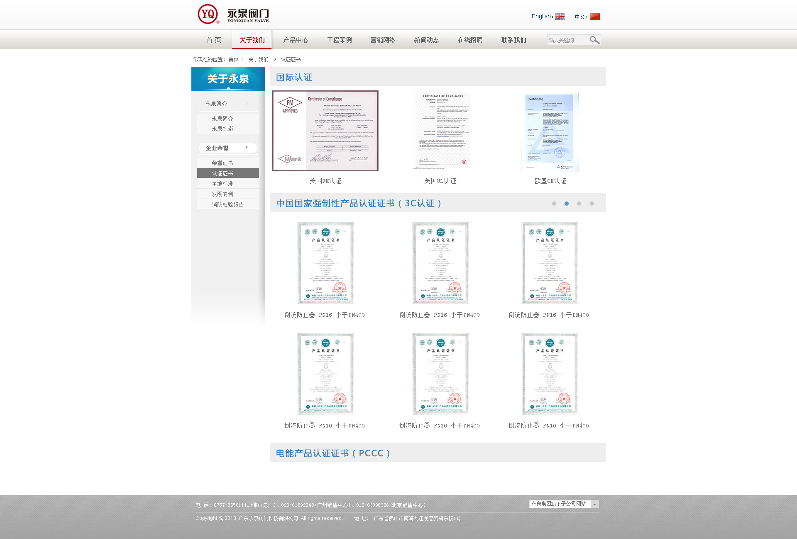Expand the 永泉简介 sidebar section
This screenshot has width=797, height=539.
point(227,104)
